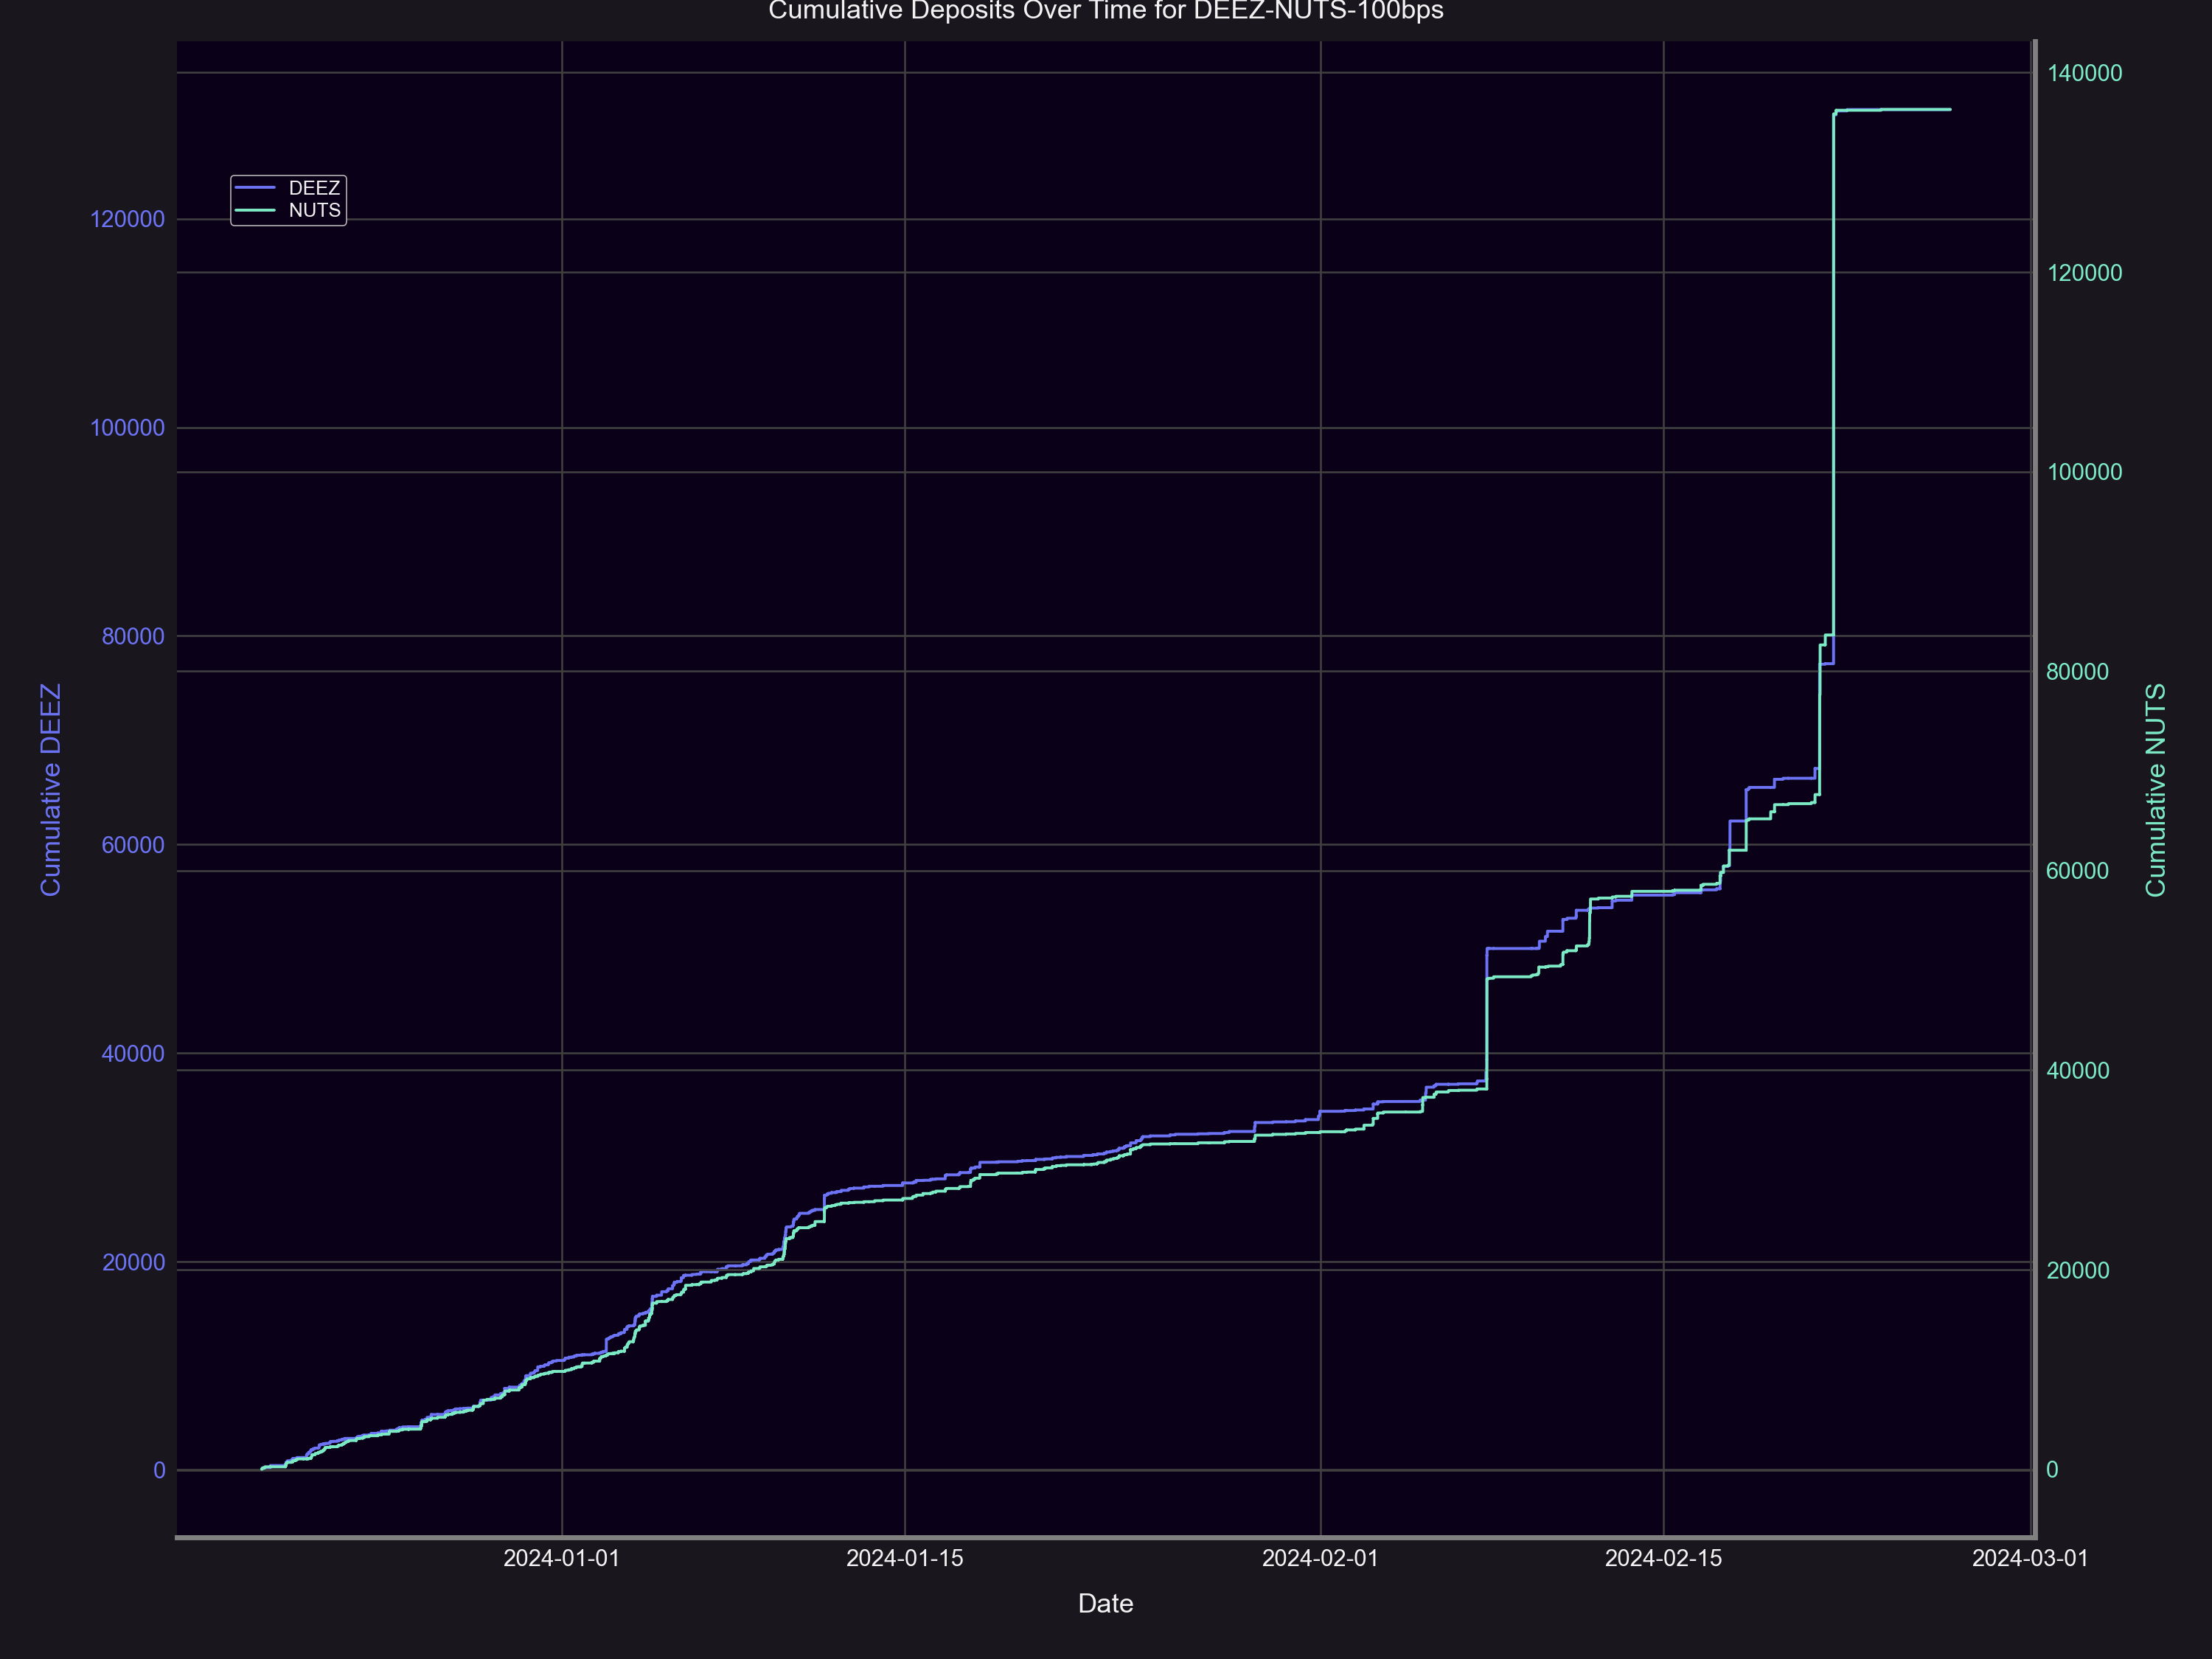Screen dimensions: 2212x1659
Task: Click the Cumulative NUTS axis title
Action: 2155,789
